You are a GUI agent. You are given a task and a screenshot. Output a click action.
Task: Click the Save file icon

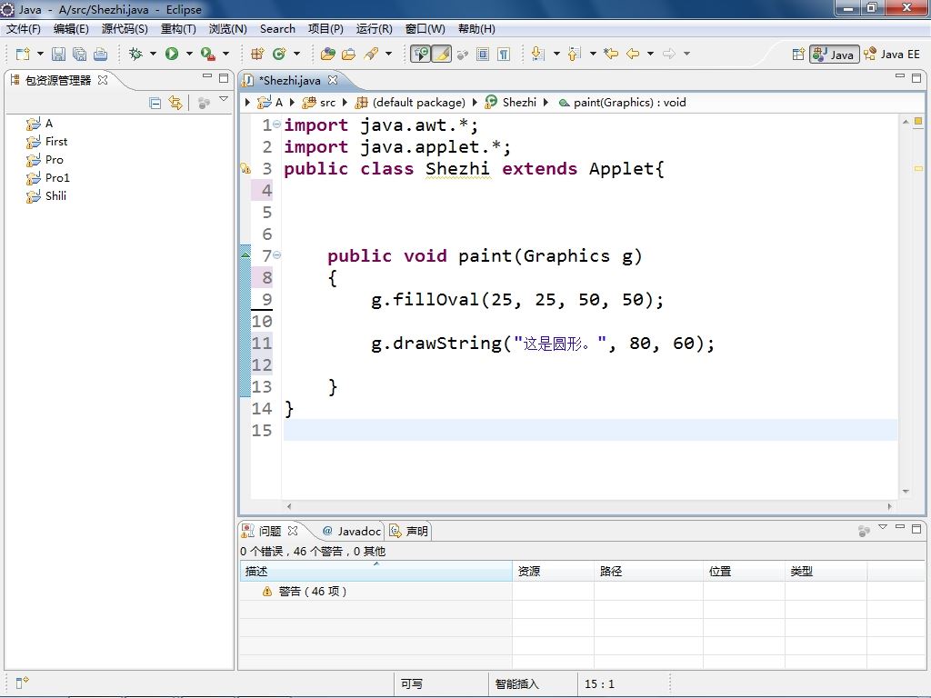click(x=58, y=55)
